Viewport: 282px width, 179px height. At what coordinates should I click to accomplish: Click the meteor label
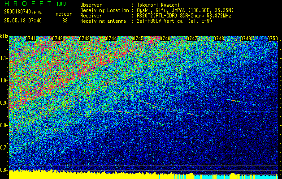click(64, 14)
